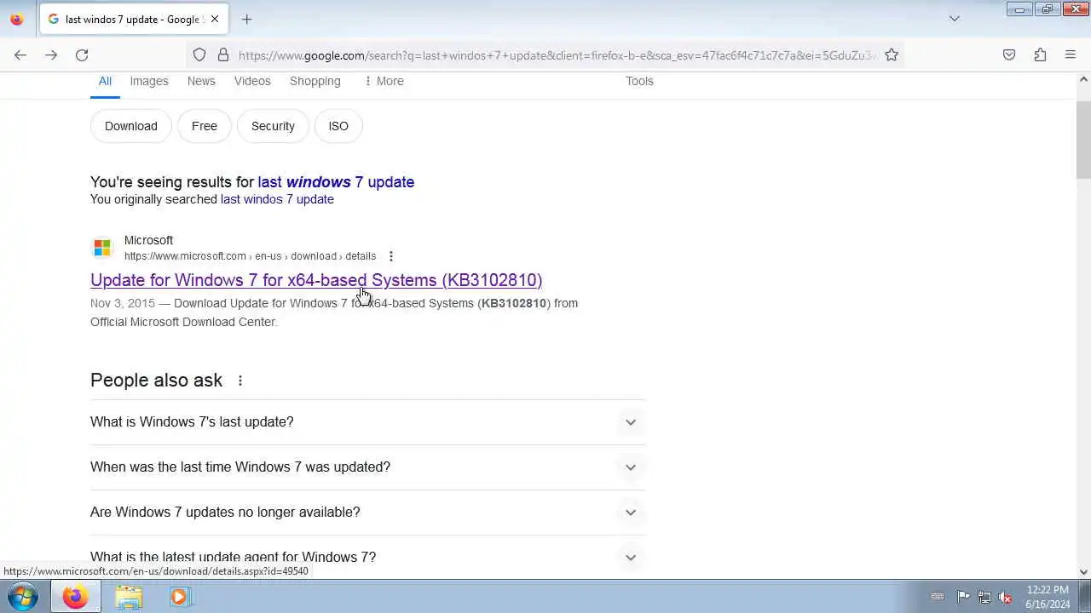This screenshot has width=1091, height=613.
Task: Open the three-dot menu beside Microsoft result URL
Action: coord(391,256)
